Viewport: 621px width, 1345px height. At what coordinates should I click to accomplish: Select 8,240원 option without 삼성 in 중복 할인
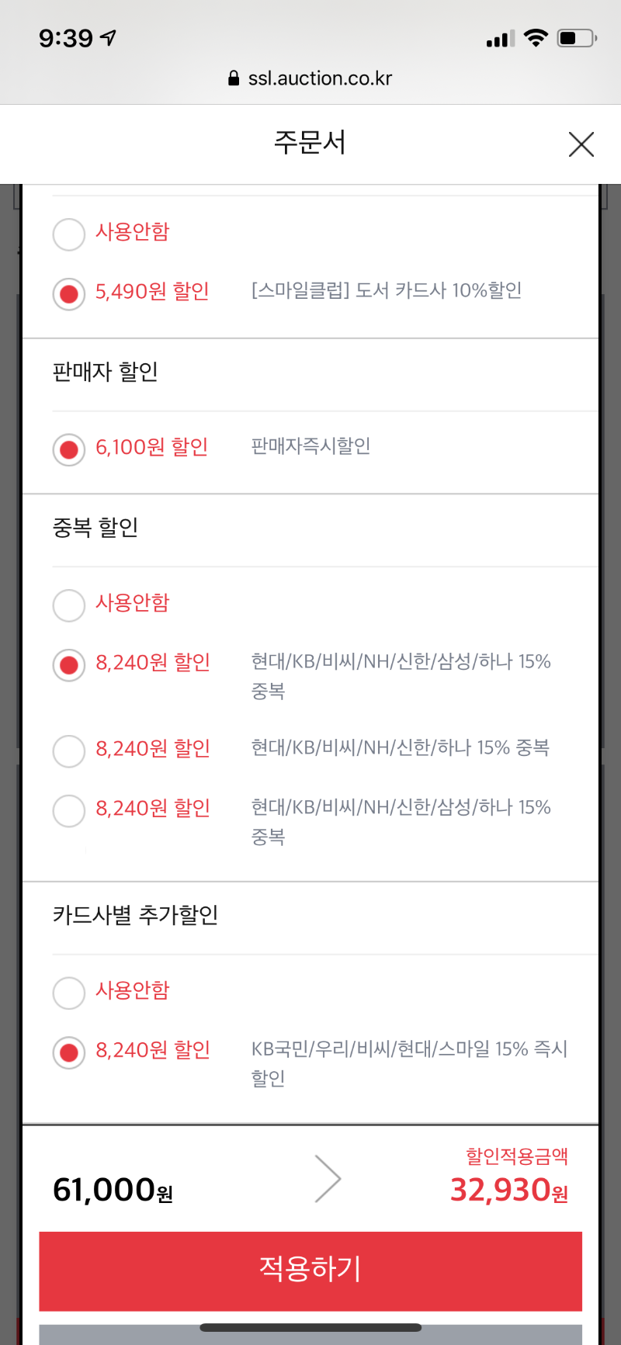coord(69,751)
